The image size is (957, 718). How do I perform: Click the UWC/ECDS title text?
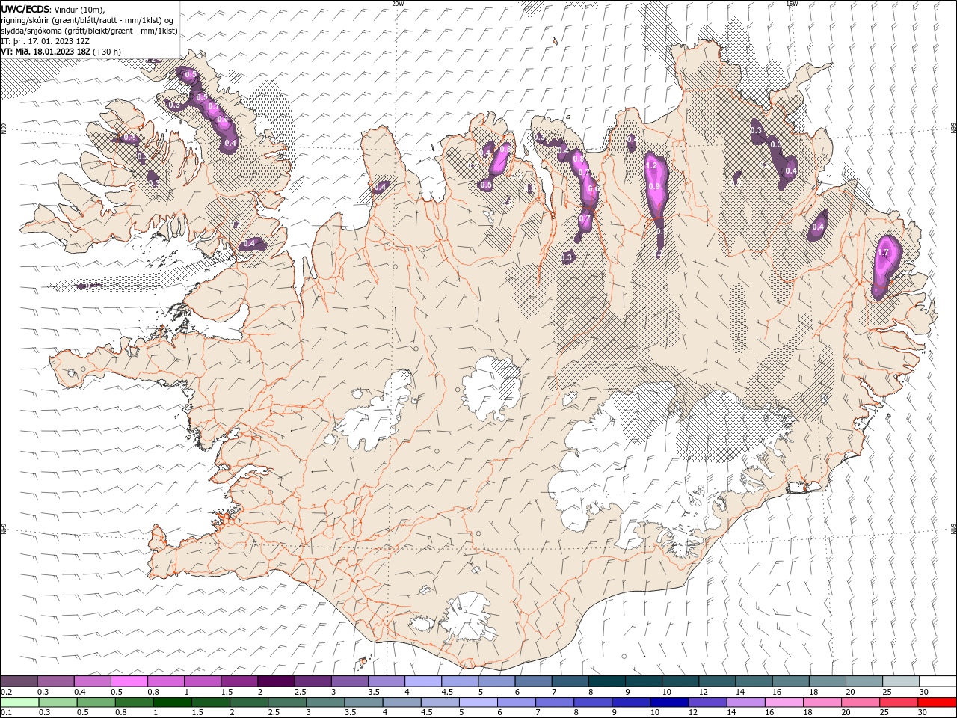tap(25, 9)
